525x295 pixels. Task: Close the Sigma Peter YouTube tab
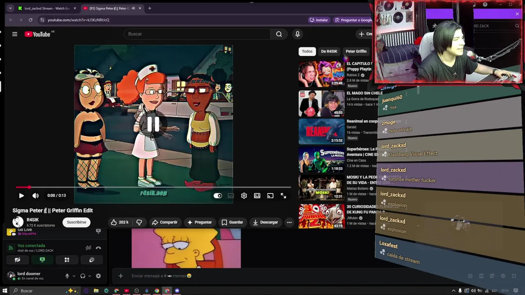coord(140,8)
